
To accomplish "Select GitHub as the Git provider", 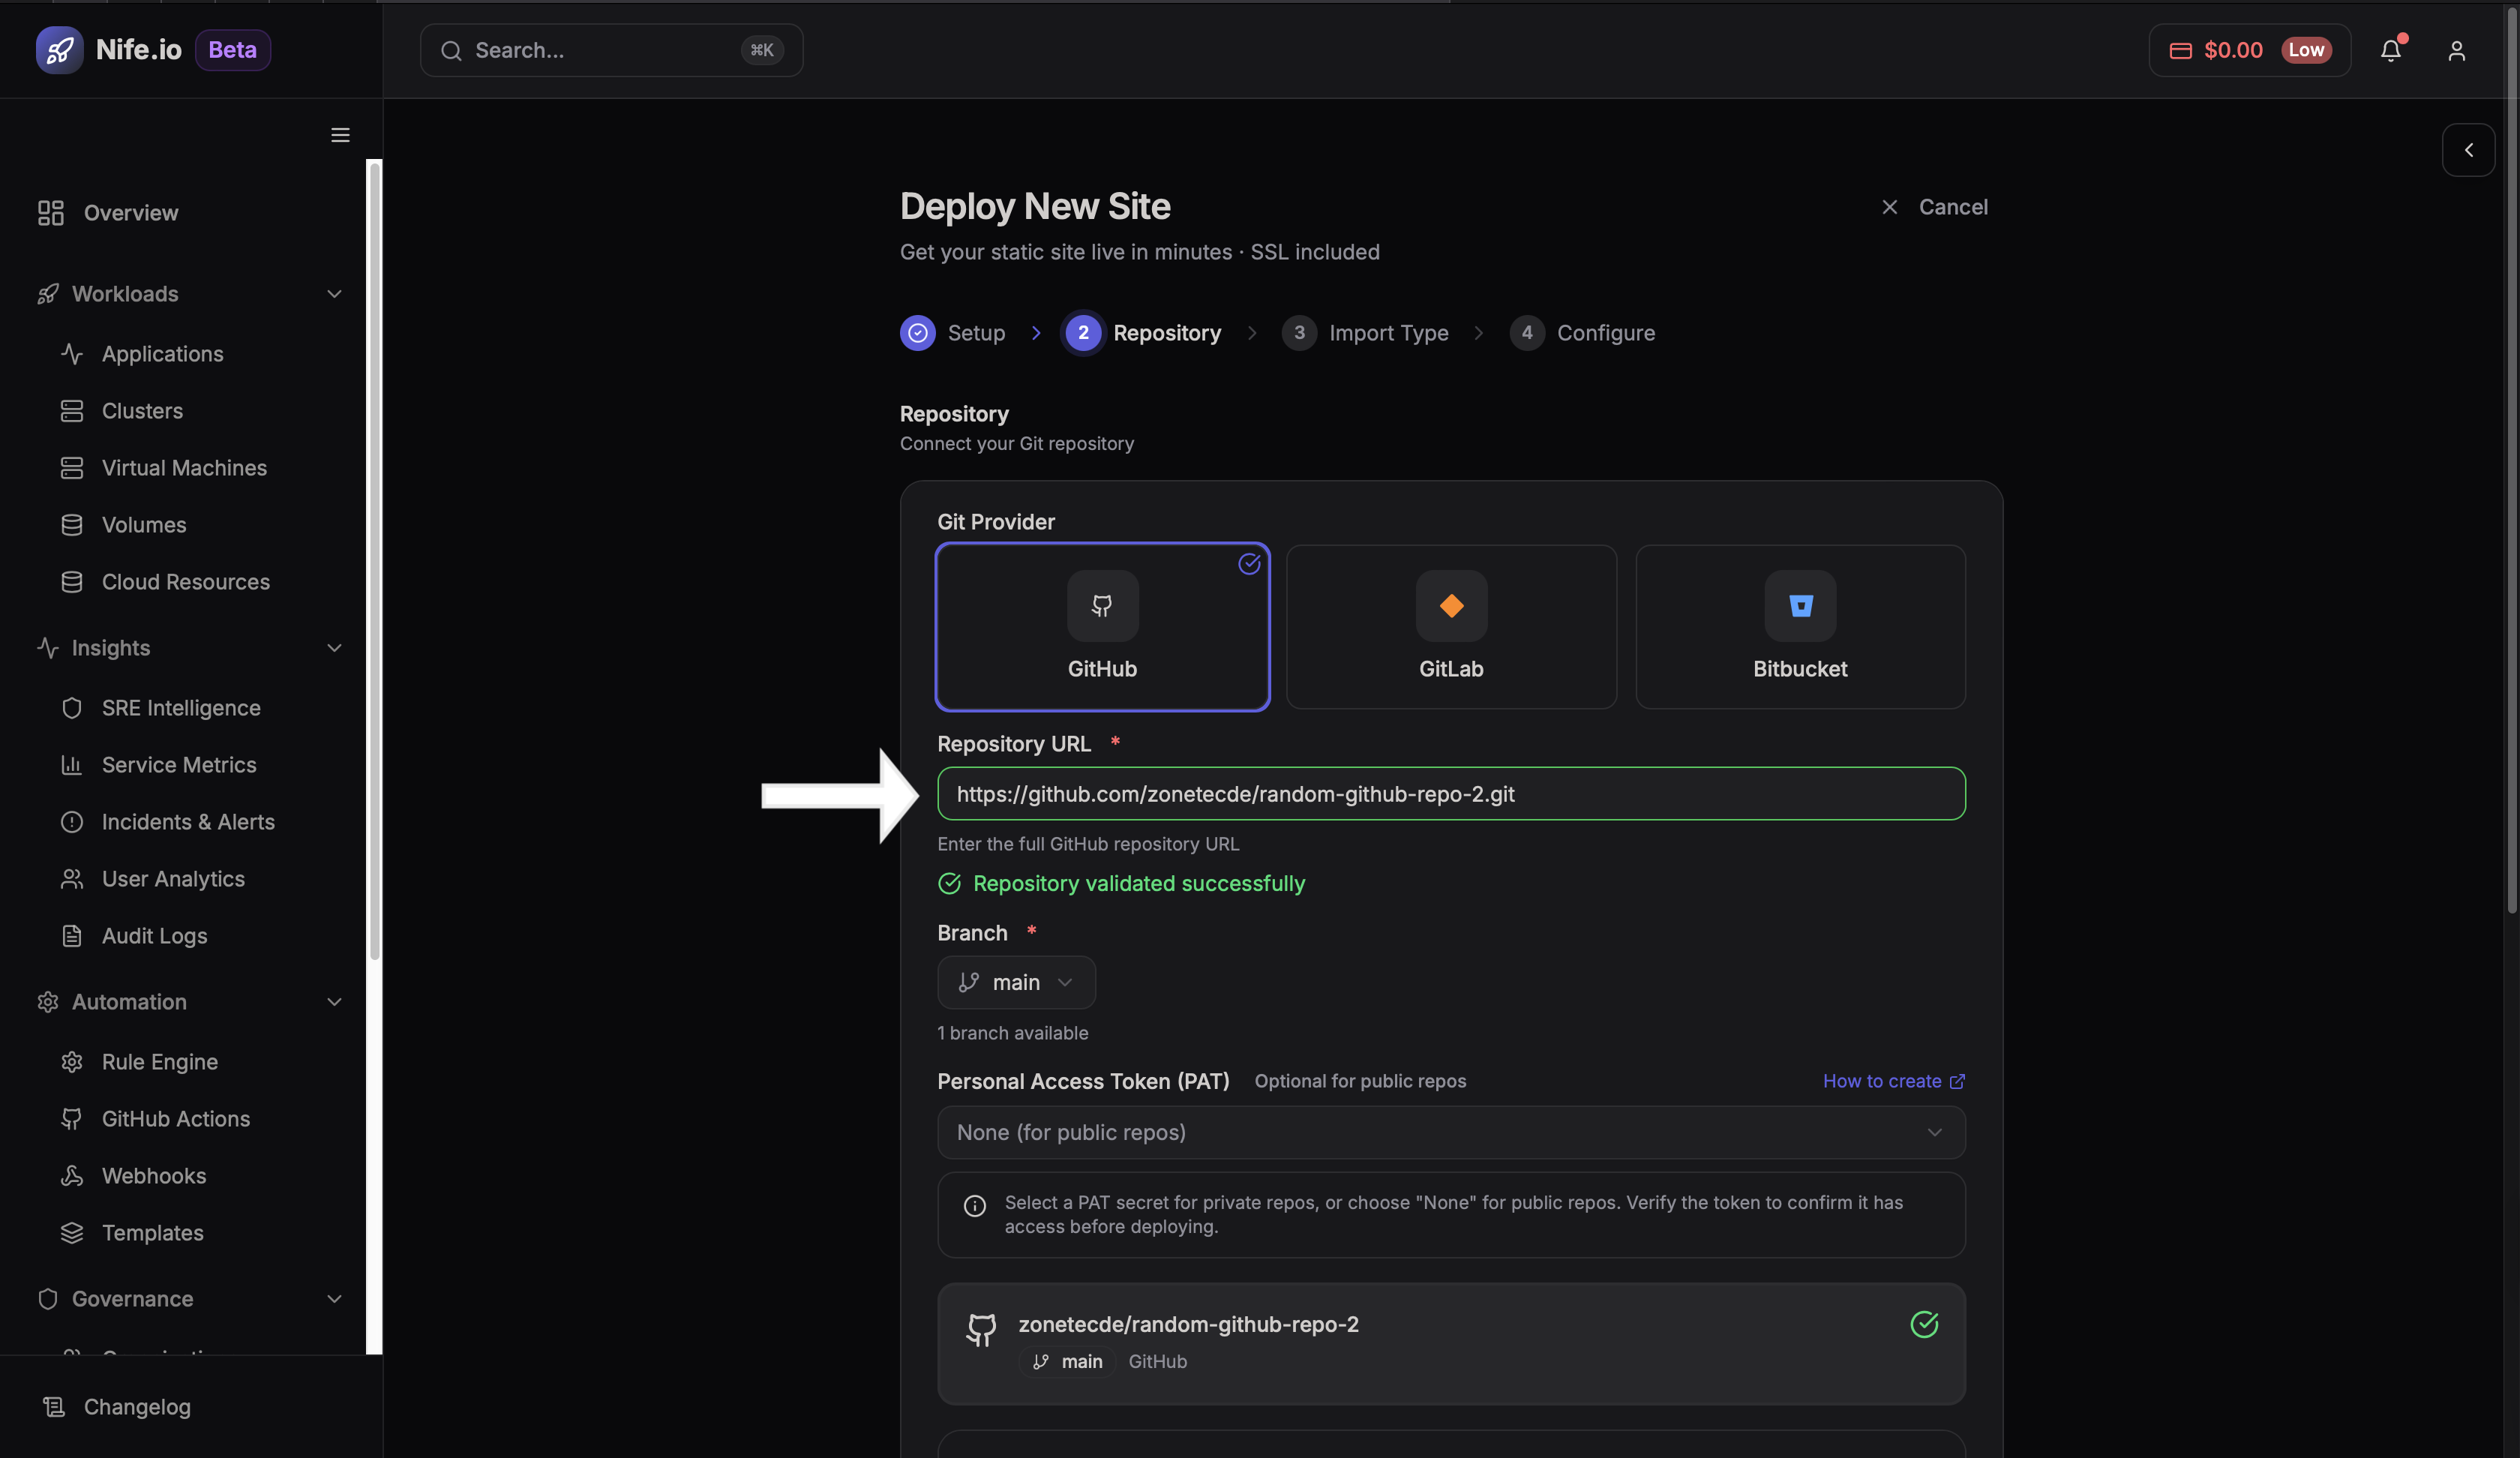I will point(1101,627).
